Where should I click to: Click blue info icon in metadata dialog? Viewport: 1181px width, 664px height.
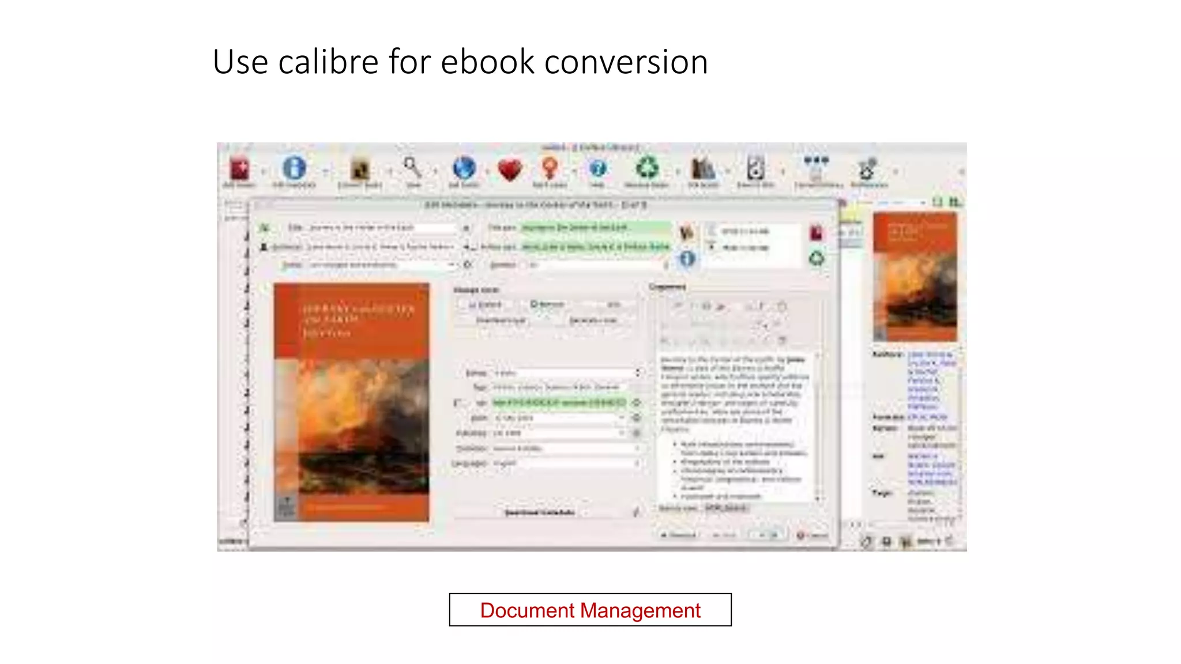pos(687,258)
